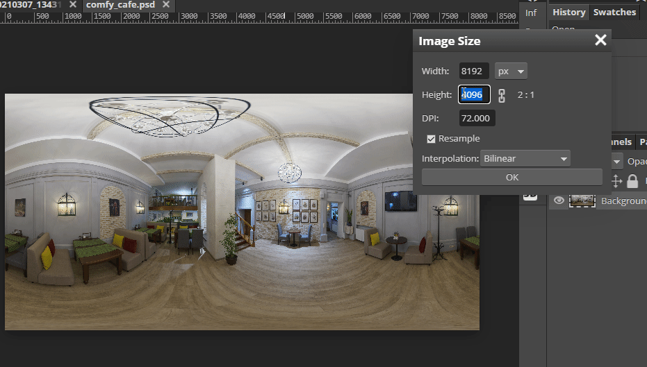
Task: Uncheck the Resample checkbox
Action: [432, 139]
